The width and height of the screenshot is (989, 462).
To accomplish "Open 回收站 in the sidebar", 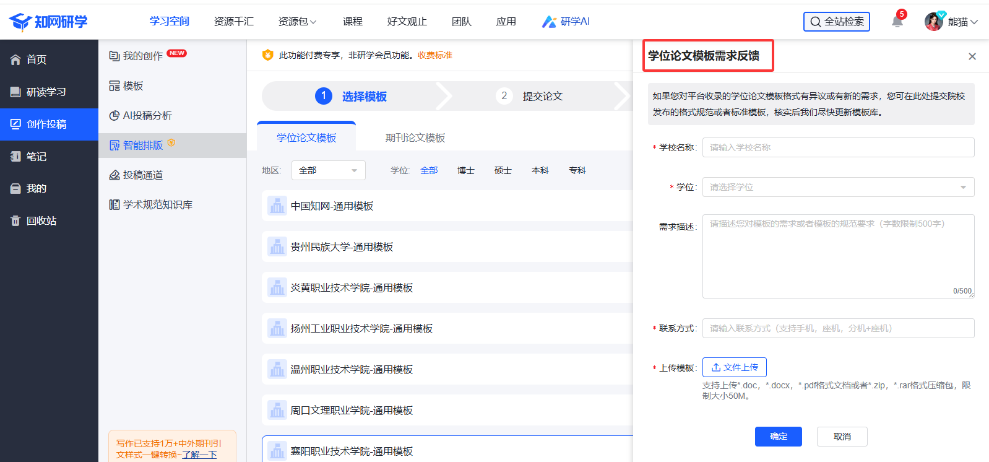I will point(41,220).
